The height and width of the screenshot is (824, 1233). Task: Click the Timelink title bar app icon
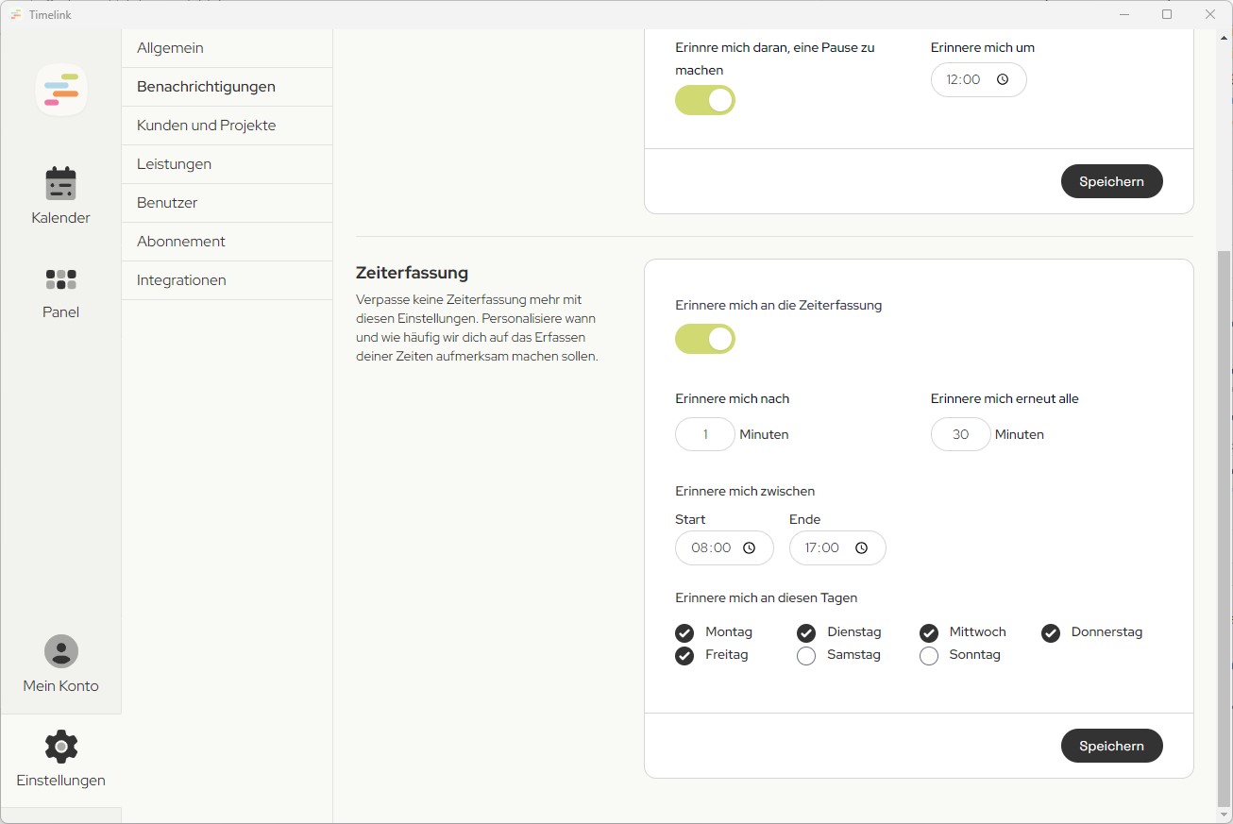pos(16,14)
